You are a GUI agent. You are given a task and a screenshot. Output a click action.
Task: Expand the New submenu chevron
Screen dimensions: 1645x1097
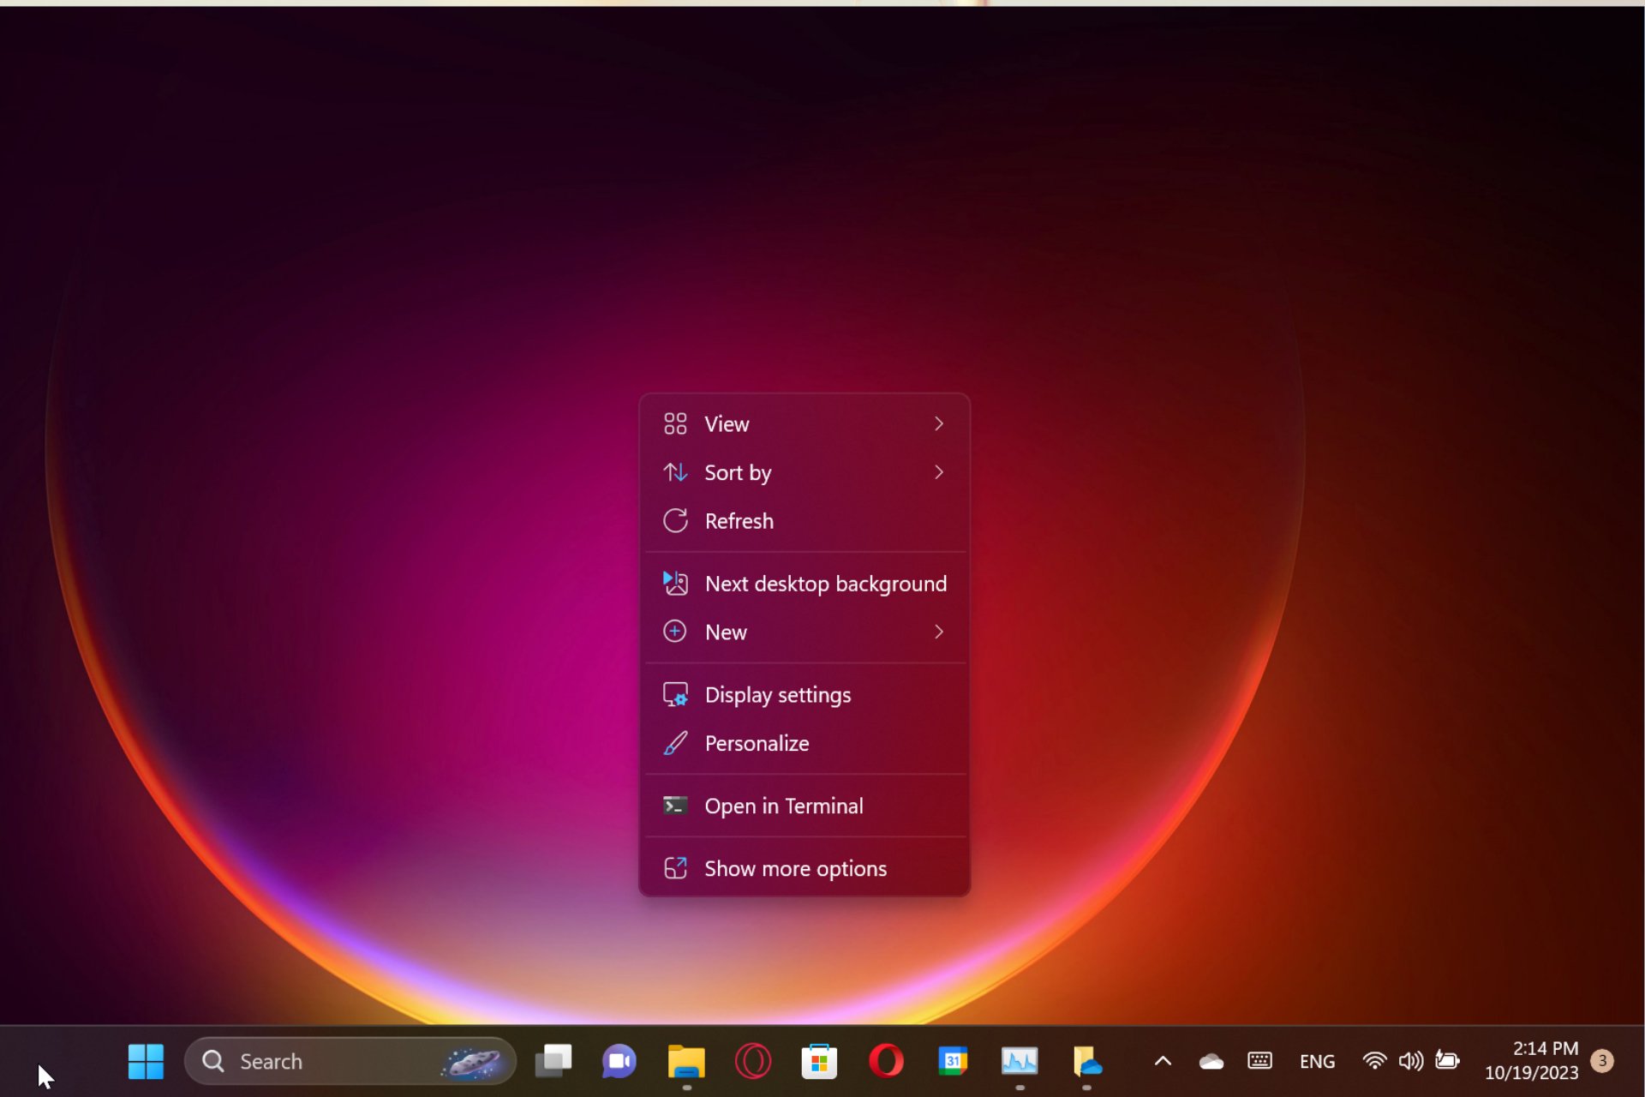click(939, 632)
